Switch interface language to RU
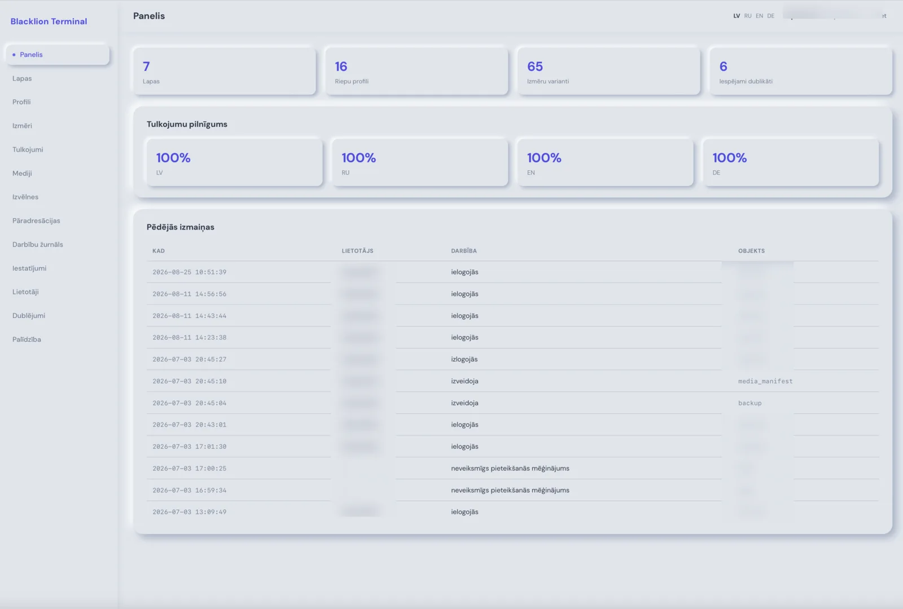Viewport: 903px width, 609px height. point(748,16)
